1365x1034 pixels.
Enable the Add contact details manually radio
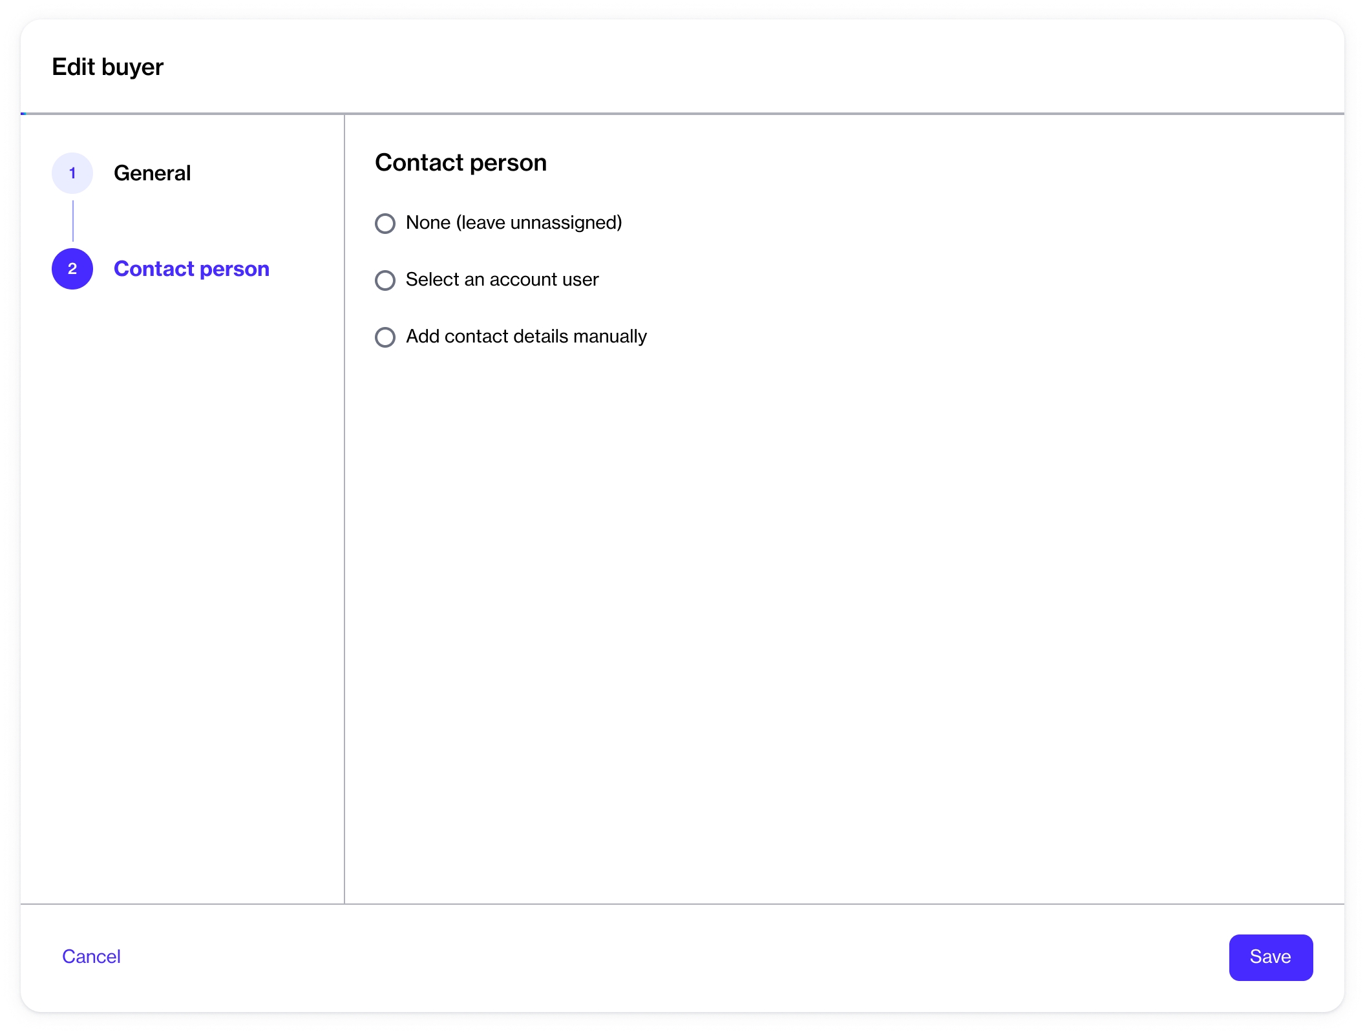[x=385, y=337]
